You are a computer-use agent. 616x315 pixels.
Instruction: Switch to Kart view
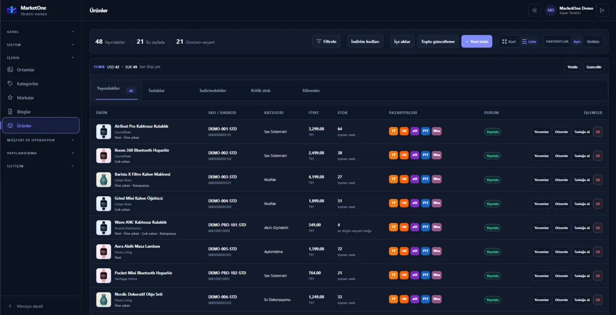(509, 42)
